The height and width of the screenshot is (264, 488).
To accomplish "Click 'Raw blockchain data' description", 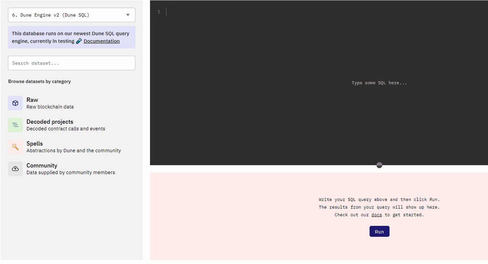I will [50, 107].
